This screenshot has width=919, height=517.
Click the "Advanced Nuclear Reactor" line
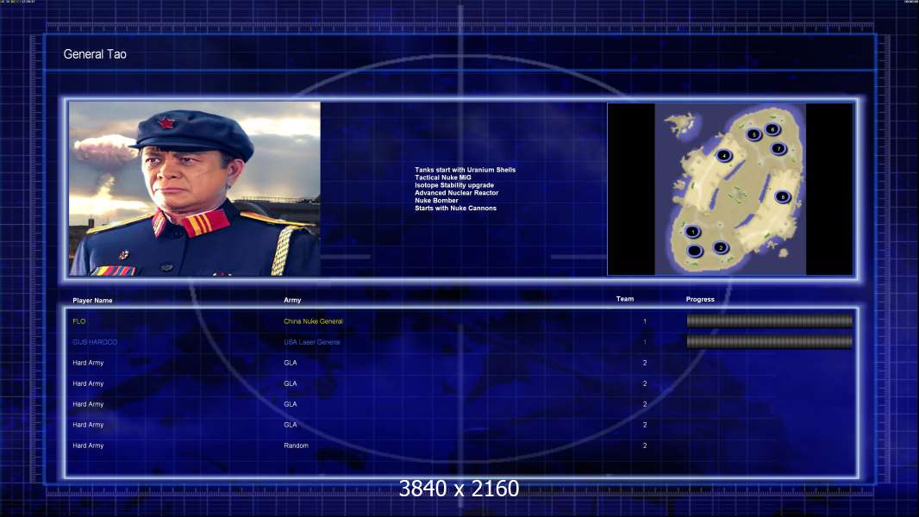457,193
